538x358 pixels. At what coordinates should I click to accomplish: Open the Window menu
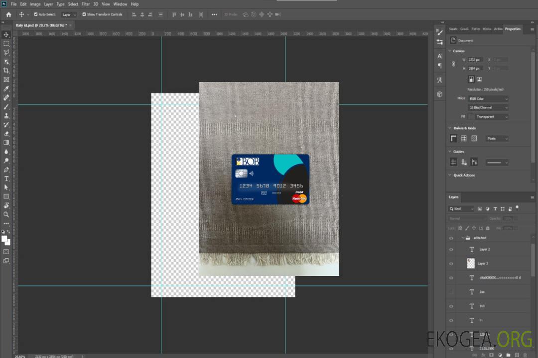click(120, 4)
